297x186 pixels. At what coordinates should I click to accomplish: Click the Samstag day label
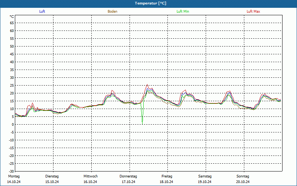205,176
